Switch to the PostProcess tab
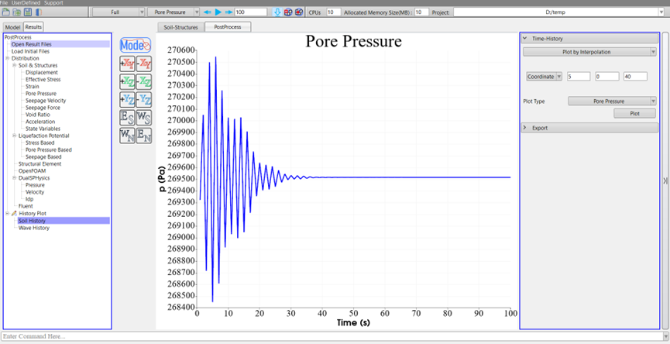Viewport: 670px width, 344px height. click(228, 27)
